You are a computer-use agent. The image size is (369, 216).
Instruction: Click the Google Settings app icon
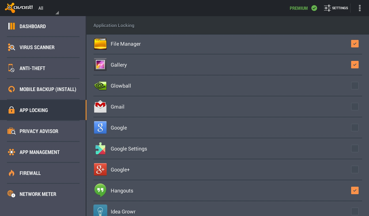coord(100,148)
